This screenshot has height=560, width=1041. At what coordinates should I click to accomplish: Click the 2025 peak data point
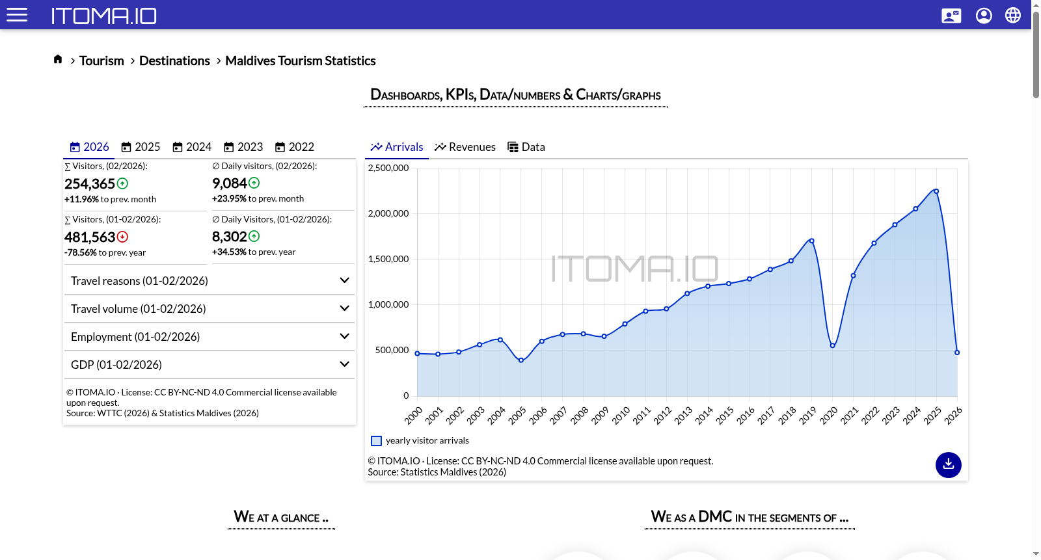tap(936, 191)
